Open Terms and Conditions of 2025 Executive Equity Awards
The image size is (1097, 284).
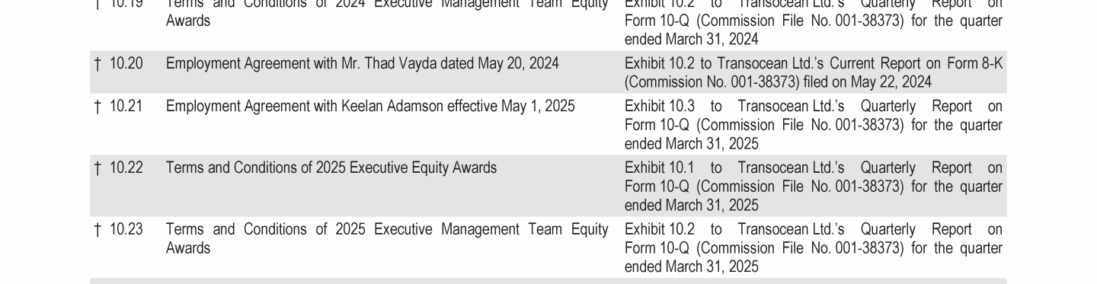331,168
